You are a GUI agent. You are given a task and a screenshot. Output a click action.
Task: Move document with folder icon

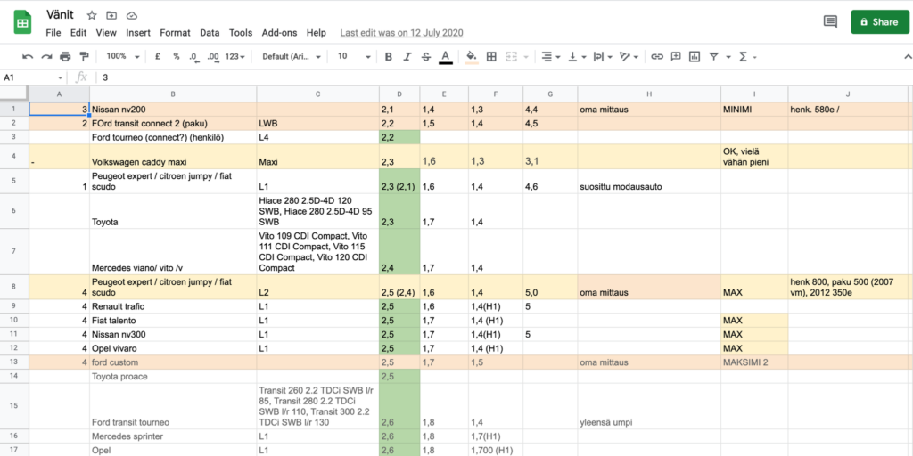[x=111, y=16]
